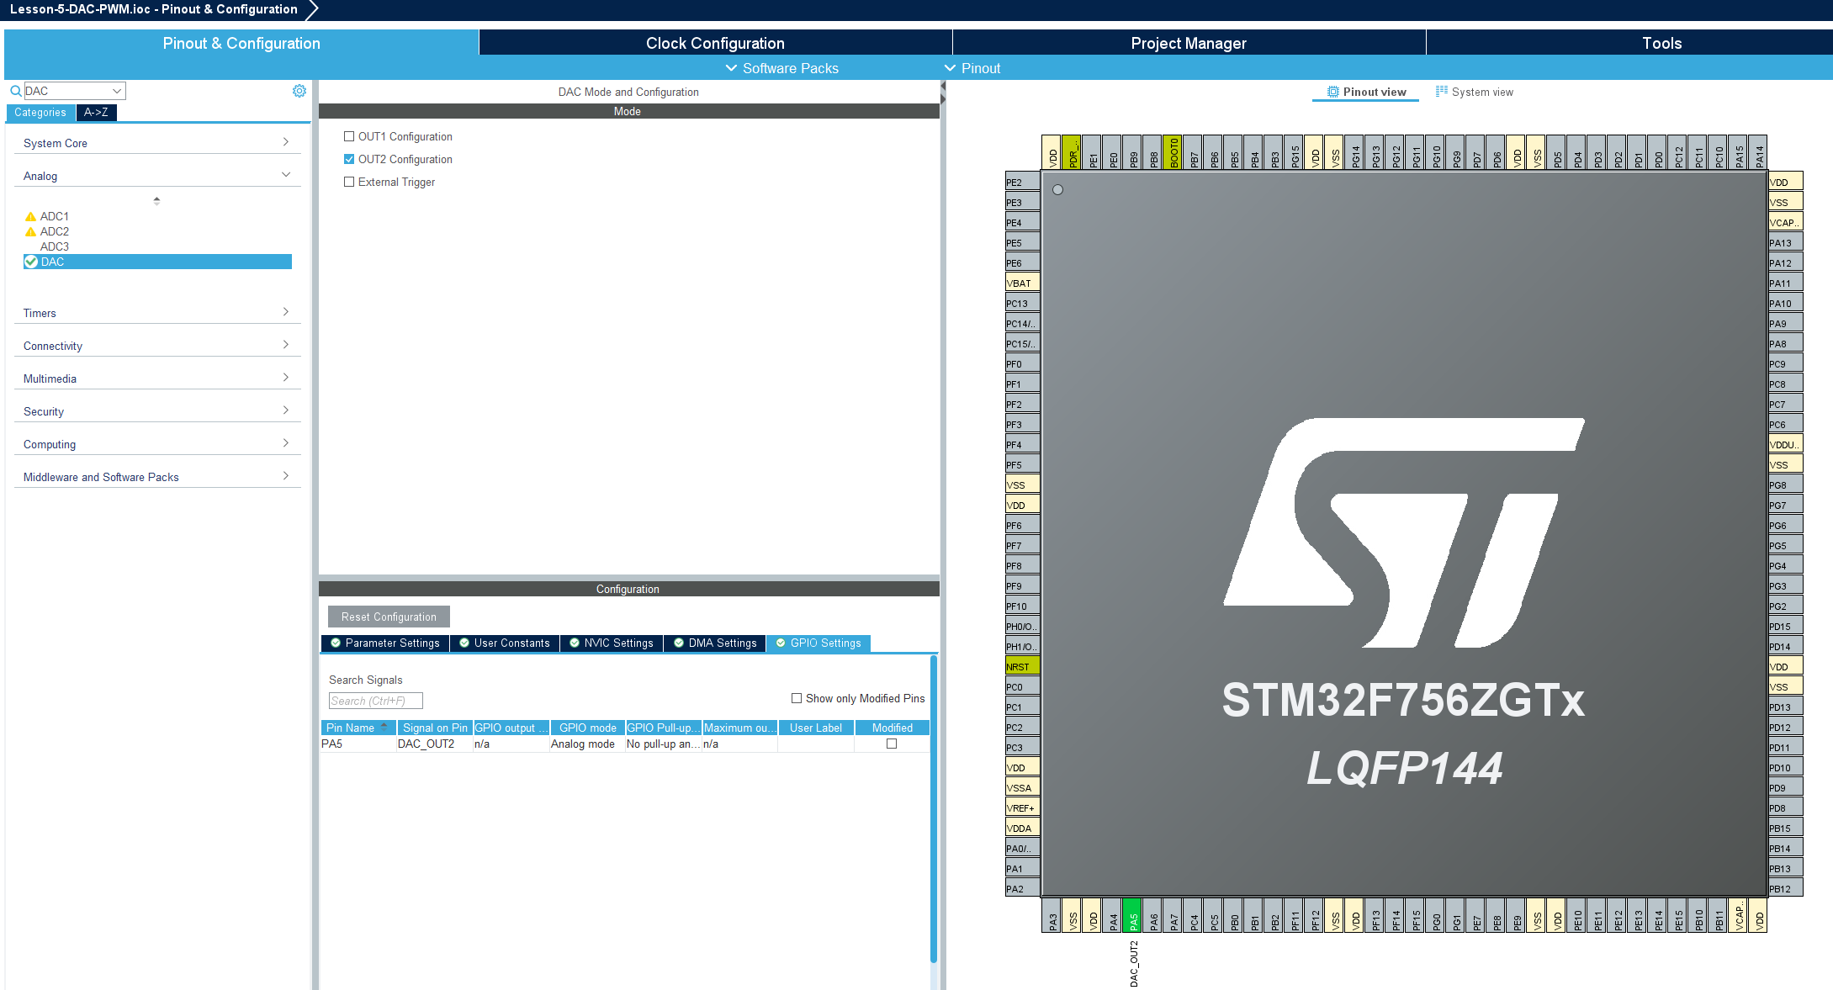The width and height of the screenshot is (1833, 990).
Task: Select ADC3 in the Analog list
Action: coord(55,246)
